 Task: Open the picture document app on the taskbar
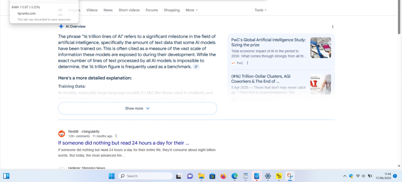click(246, 176)
